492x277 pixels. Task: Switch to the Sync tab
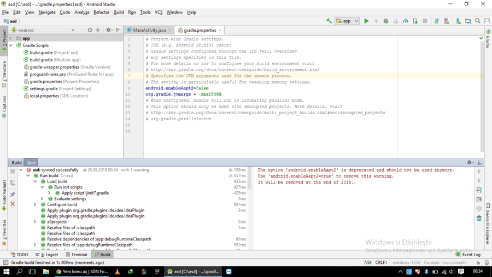click(31, 162)
